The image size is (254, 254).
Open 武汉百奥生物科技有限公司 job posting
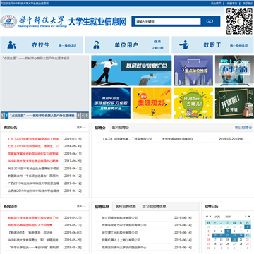[119, 218]
